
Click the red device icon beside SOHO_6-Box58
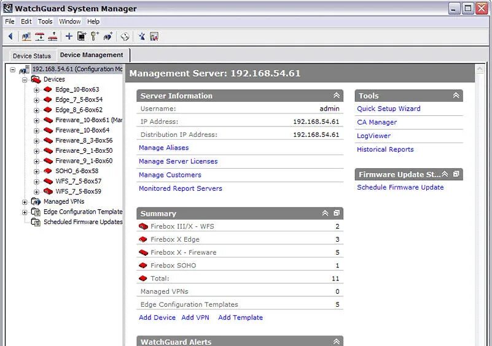(x=48, y=171)
